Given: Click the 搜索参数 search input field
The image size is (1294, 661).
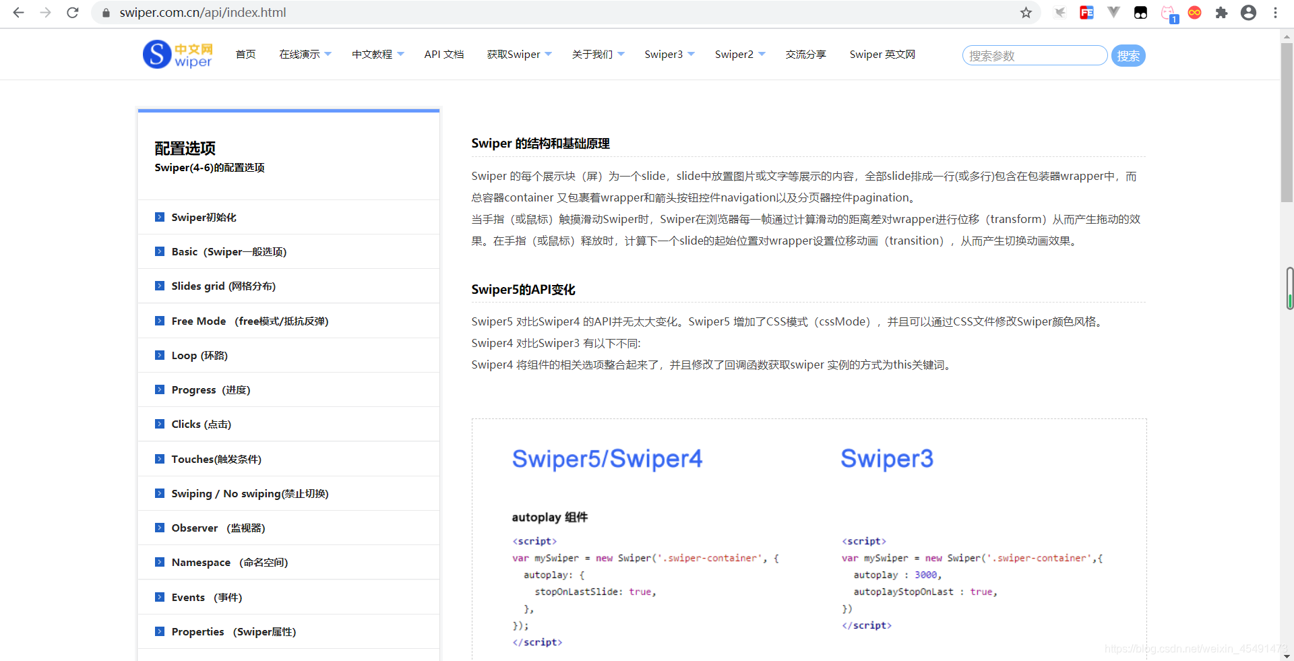Looking at the screenshot, I should pos(1035,56).
